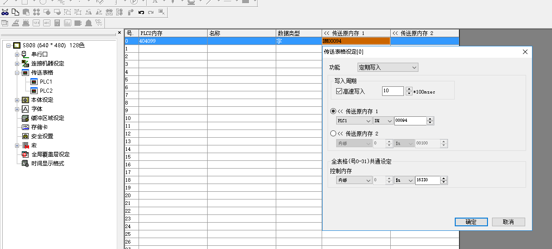Click the 确定 button
This screenshot has height=249, width=552.
point(471,222)
